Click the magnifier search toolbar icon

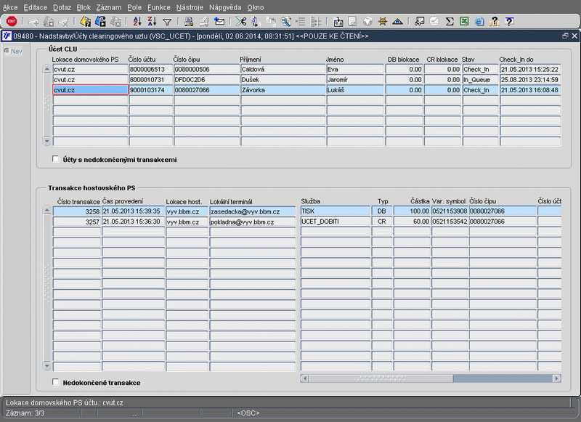click(285, 22)
